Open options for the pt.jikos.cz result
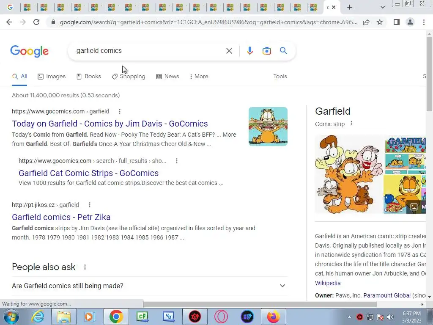 pos(90,205)
